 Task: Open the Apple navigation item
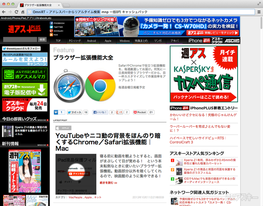click(108, 41)
